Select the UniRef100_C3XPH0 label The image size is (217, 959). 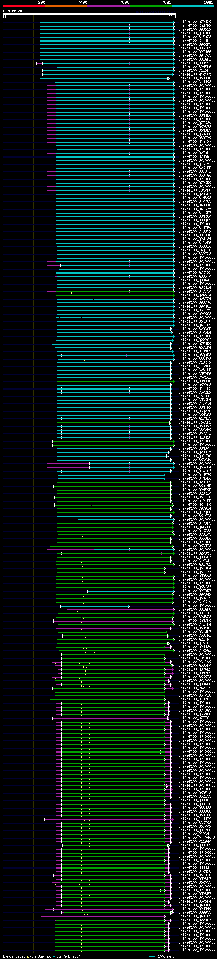pyautogui.click(x=195, y=190)
